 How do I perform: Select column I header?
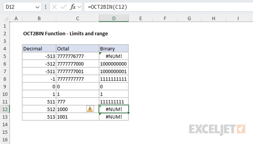[x=238, y=19]
